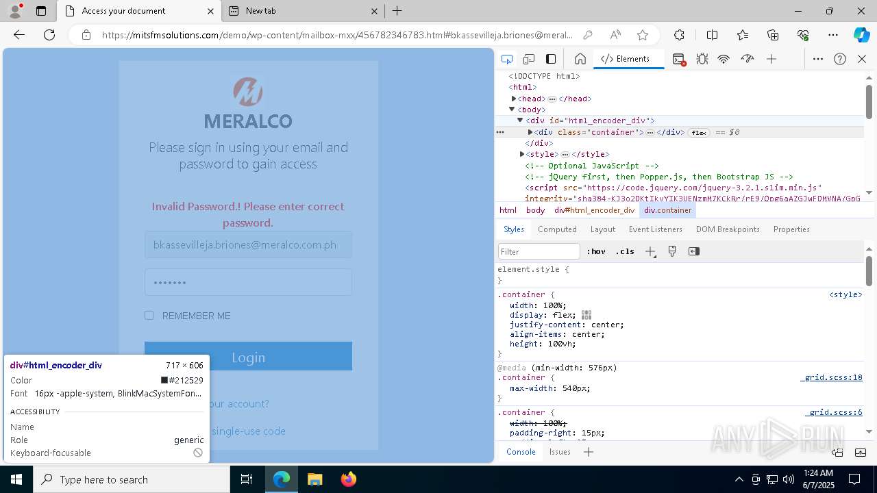Image resolution: width=877 pixels, height=493 pixels.
Task: Open the Properties tab
Action: click(x=791, y=229)
